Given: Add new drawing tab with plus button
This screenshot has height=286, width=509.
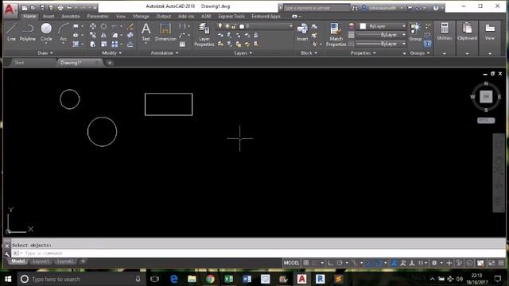Looking at the screenshot, I should [110, 63].
